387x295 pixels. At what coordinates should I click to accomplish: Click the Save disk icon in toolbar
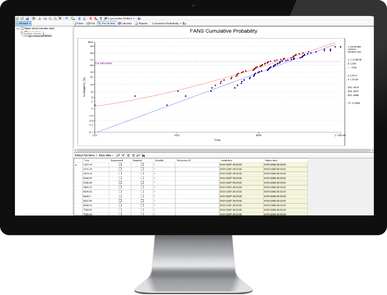(x=27, y=18)
